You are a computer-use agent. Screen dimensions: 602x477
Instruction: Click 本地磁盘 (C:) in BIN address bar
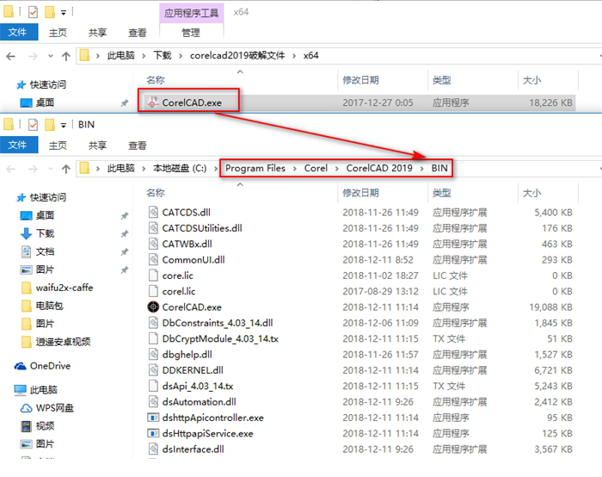[180, 169]
